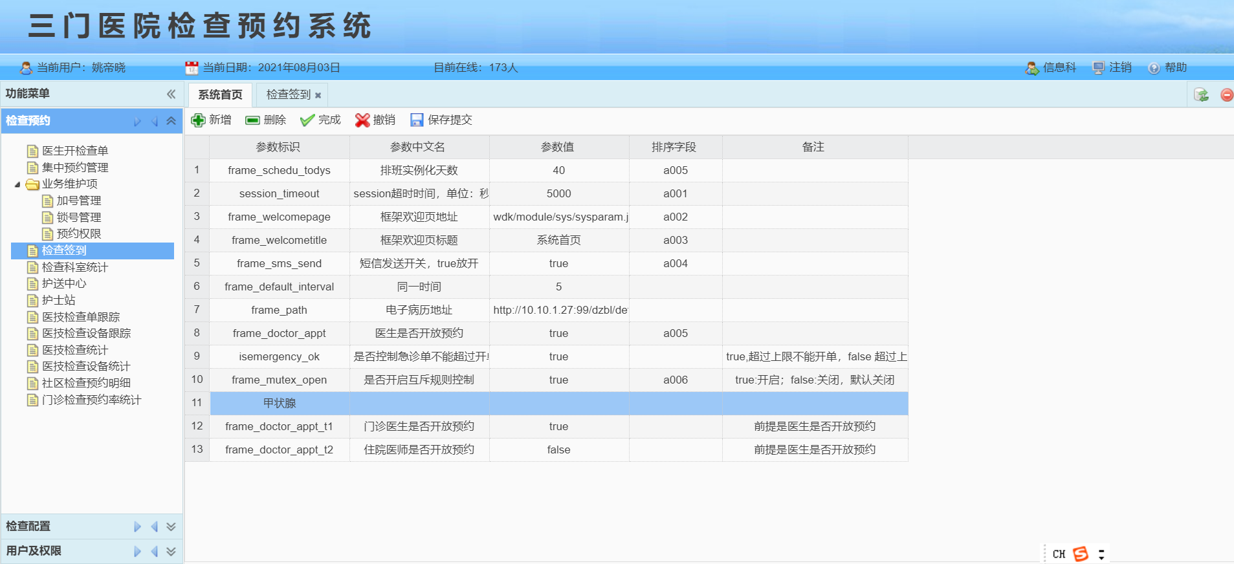Collapse the 功能菜单 sidebar with double chevron

pos(171,94)
